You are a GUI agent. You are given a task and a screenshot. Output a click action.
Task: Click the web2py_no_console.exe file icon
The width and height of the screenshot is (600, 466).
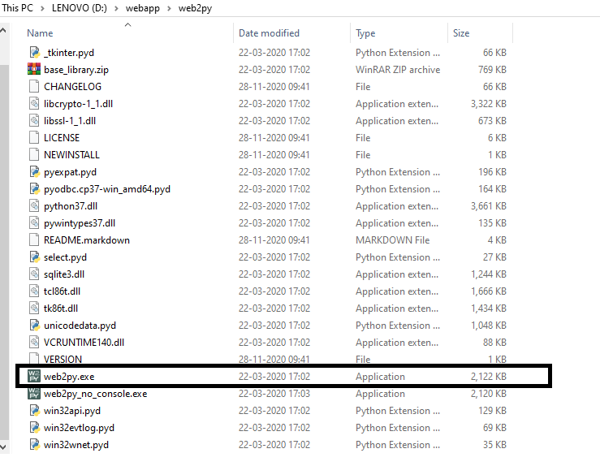[34, 394]
